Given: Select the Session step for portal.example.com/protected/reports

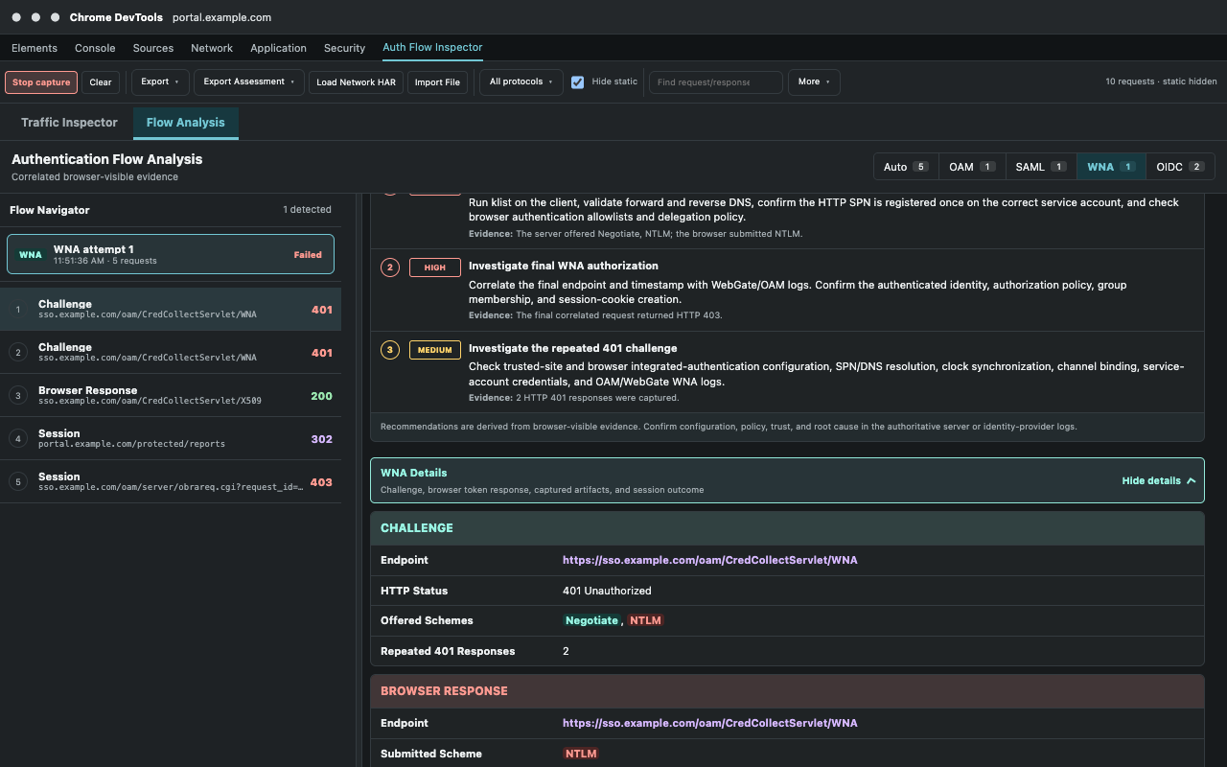Looking at the screenshot, I should click(171, 439).
